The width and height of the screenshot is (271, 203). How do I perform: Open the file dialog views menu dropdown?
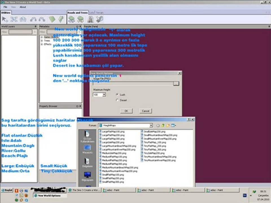174,125
